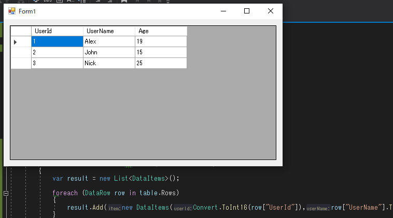Click the "item:" inline parameter hint

point(115,208)
